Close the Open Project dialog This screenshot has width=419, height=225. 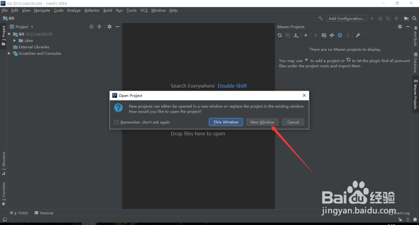point(304,95)
